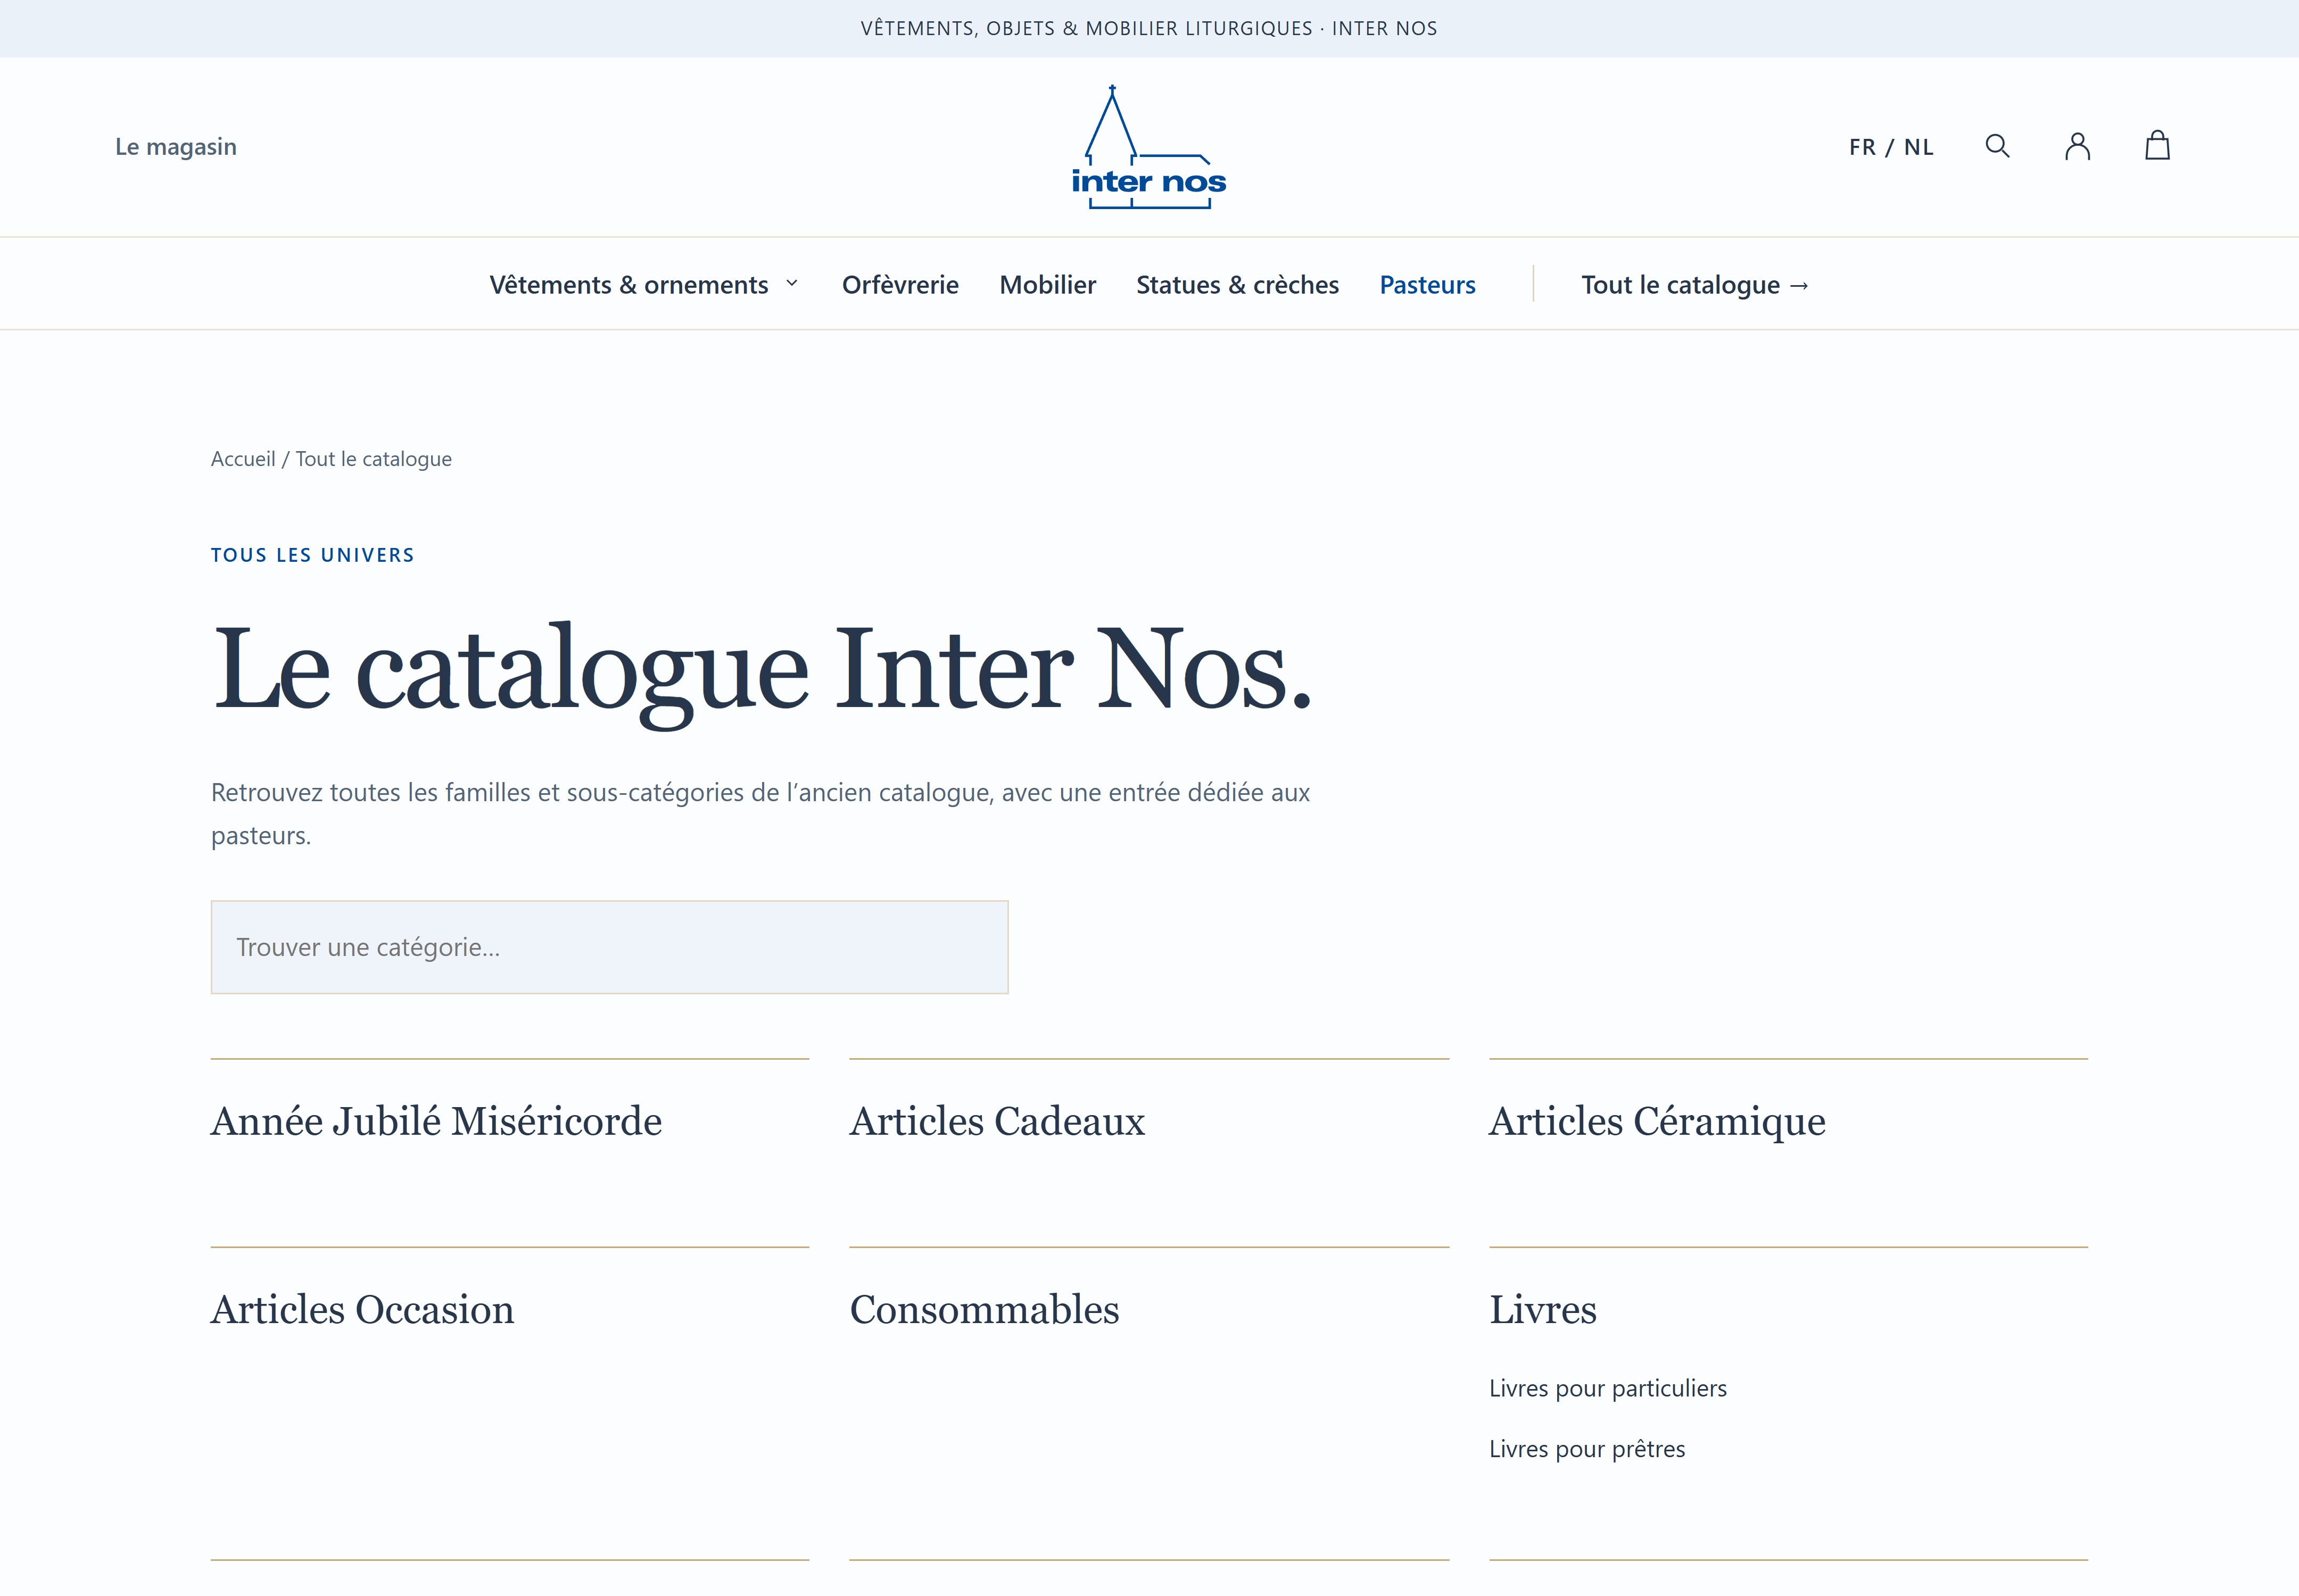Go to Tout le catalogue arrow link
The height and width of the screenshot is (1596, 2299).
tap(1696, 285)
